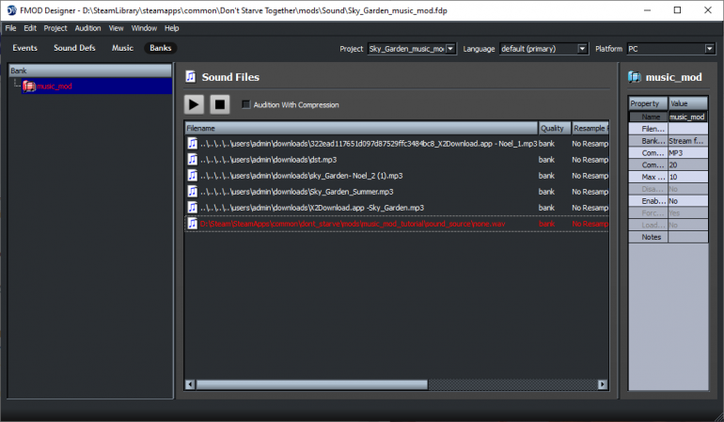
Task: Click the FMOD Designer title bar app icon
Action: click(x=11, y=10)
